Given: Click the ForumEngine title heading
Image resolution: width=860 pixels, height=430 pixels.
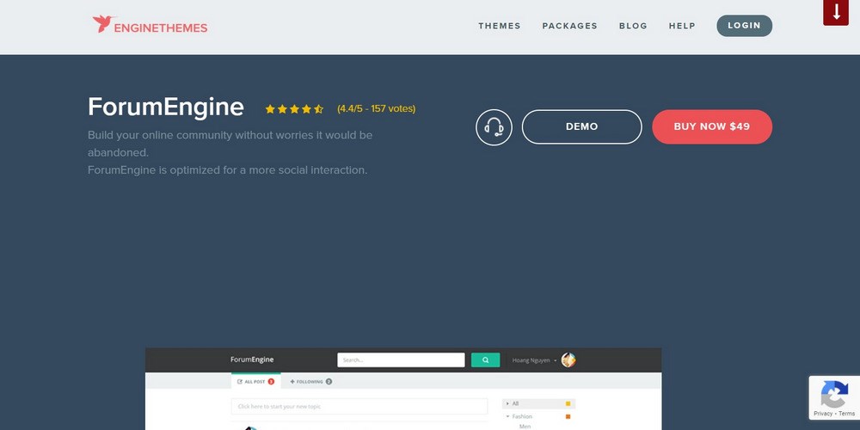Looking at the screenshot, I should click(x=166, y=107).
